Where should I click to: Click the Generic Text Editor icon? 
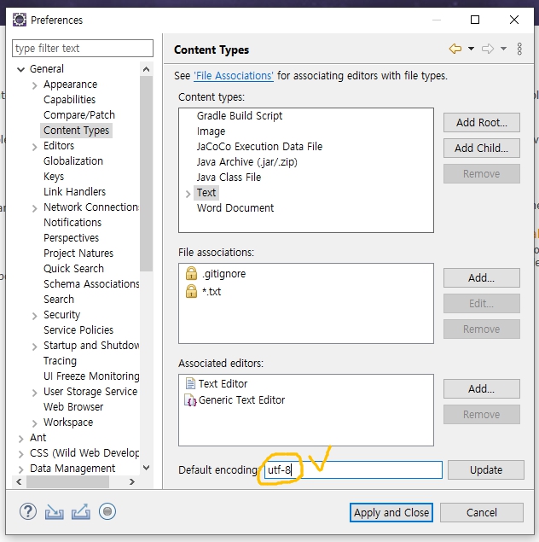190,400
